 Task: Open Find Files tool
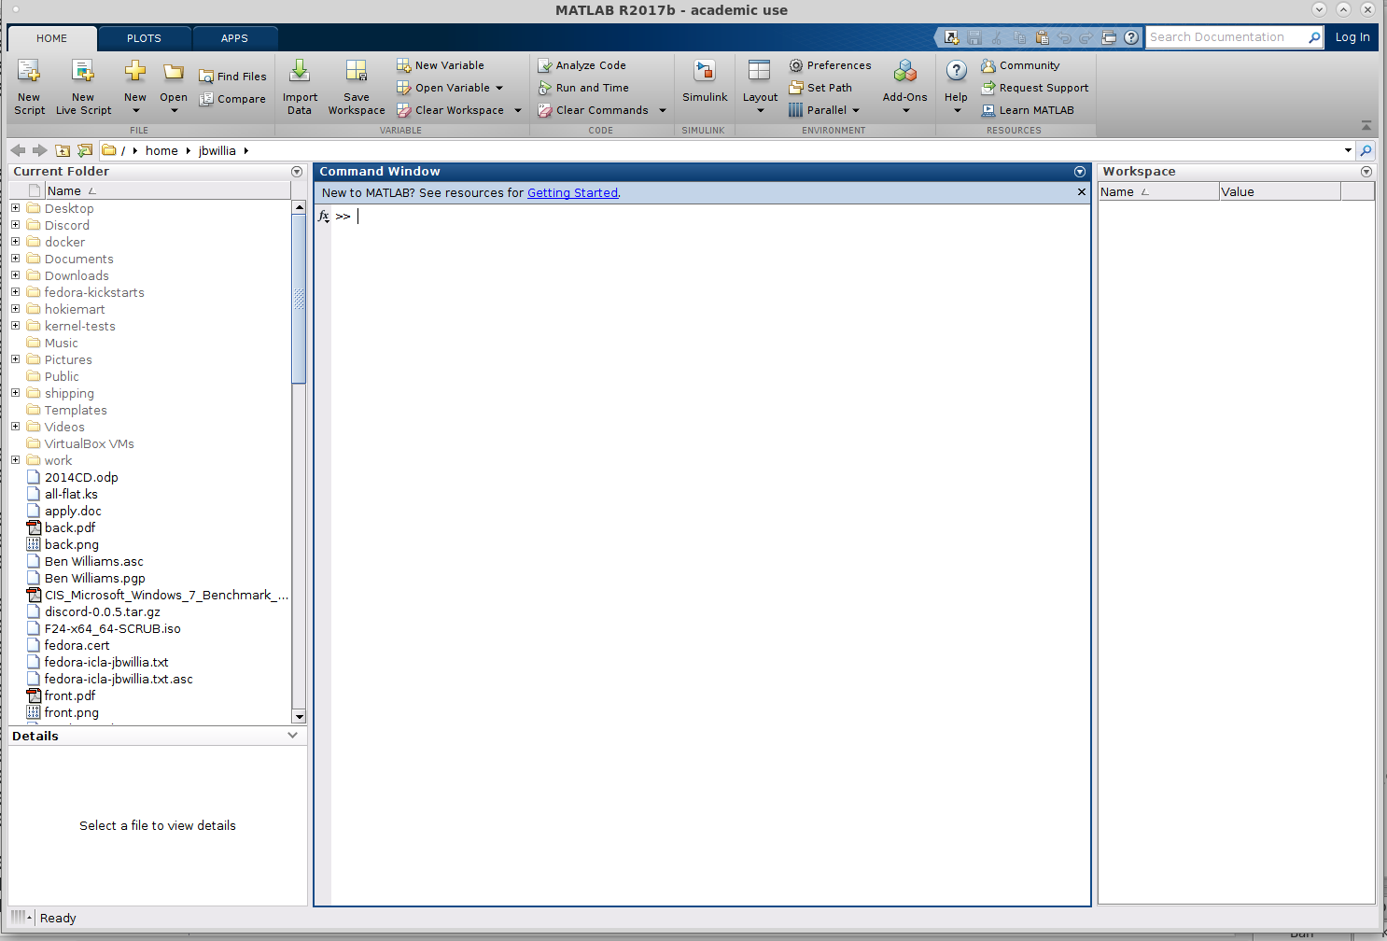[x=232, y=77]
